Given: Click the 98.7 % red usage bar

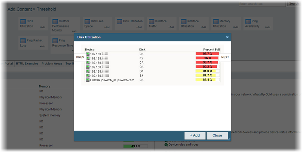Looking at the screenshot, I should pos(207,54).
